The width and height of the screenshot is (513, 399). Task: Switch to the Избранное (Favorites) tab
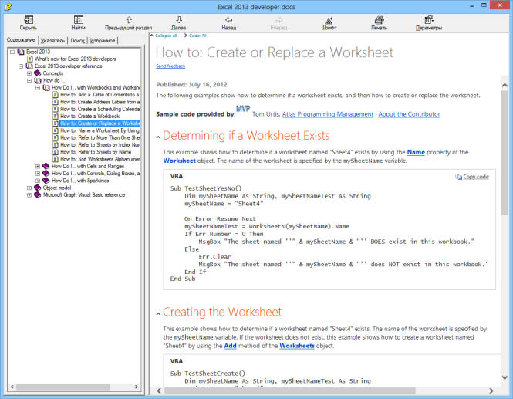tap(103, 41)
